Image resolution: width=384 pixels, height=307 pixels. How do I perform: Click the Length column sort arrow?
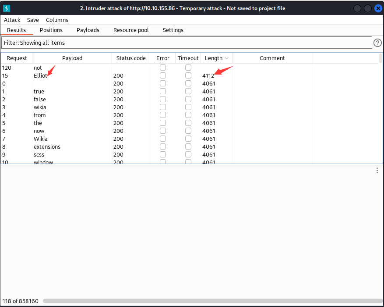[x=226, y=58]
